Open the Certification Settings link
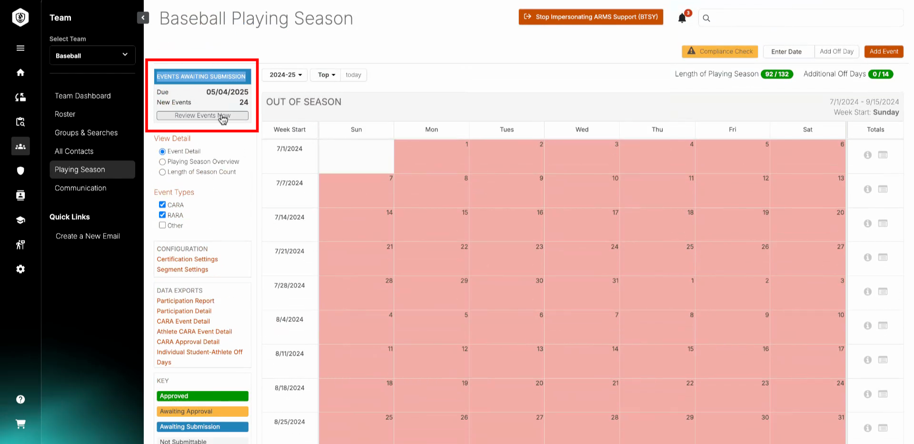 [x=187, y=259]
